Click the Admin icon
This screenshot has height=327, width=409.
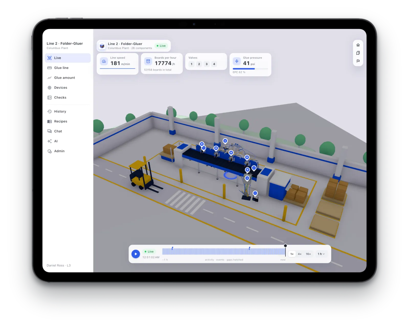50,151
